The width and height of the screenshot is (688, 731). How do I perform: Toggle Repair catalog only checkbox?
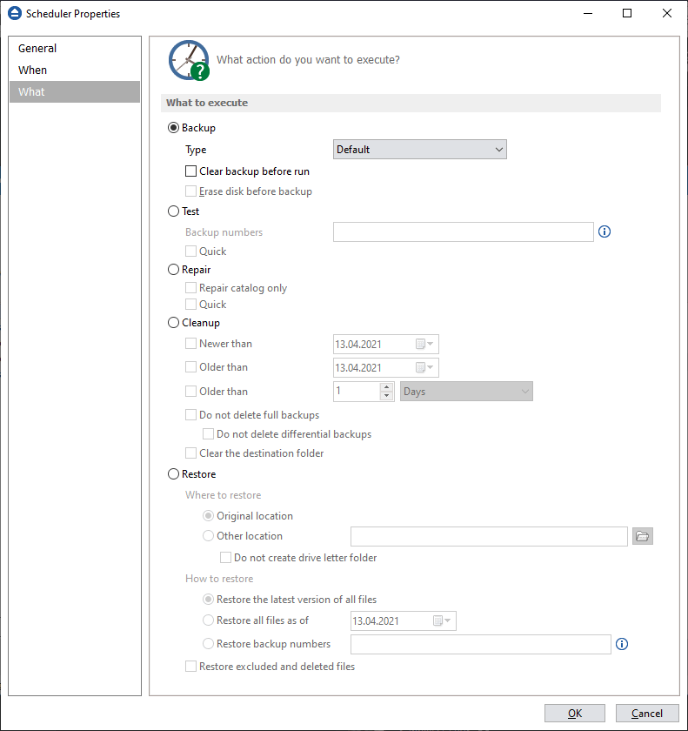point(190,288)
